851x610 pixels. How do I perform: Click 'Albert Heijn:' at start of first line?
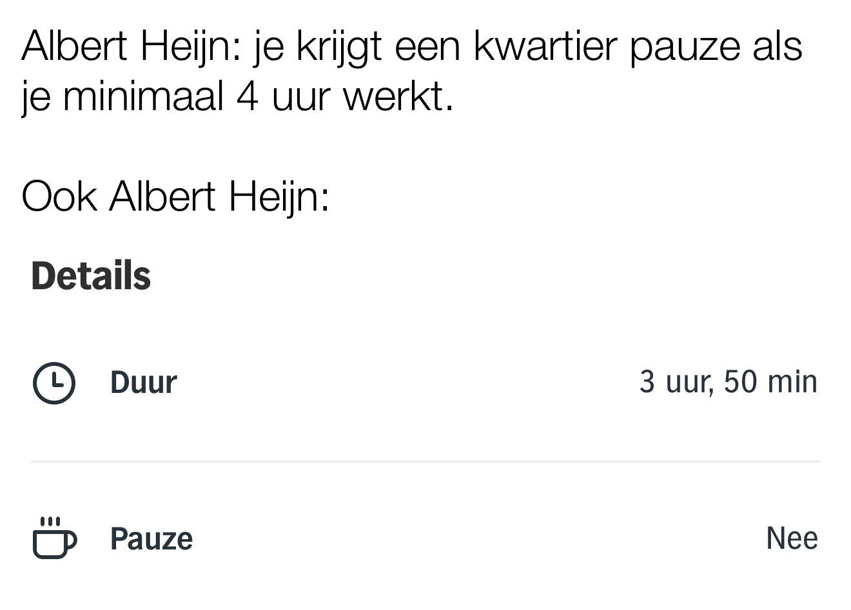(x=132, y=46)
